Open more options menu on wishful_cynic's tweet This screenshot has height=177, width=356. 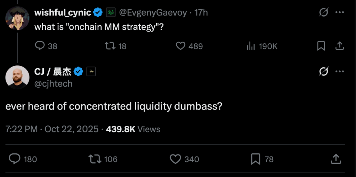pos(340,13)
